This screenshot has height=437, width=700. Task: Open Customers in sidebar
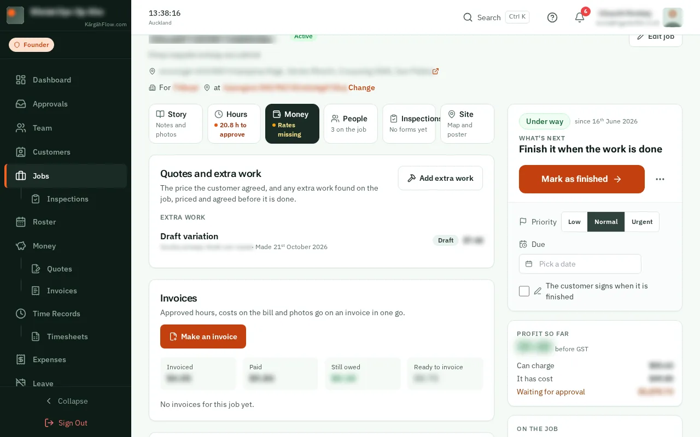(x=66, y=152)
